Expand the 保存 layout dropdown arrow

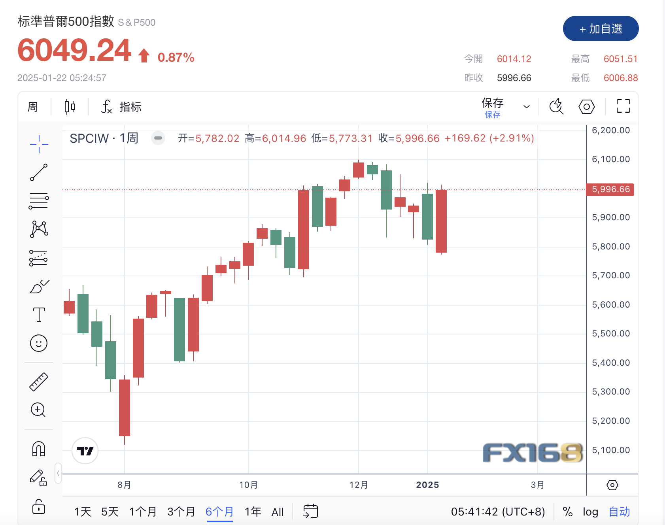coord(526,107)
